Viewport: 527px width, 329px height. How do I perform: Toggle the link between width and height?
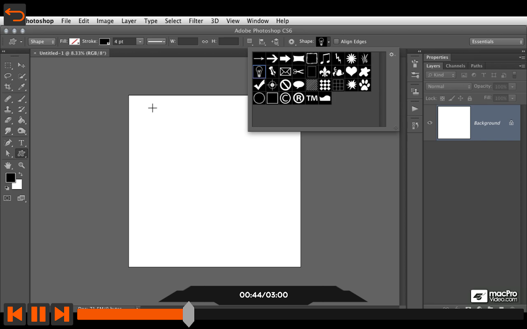click(205, 42)
